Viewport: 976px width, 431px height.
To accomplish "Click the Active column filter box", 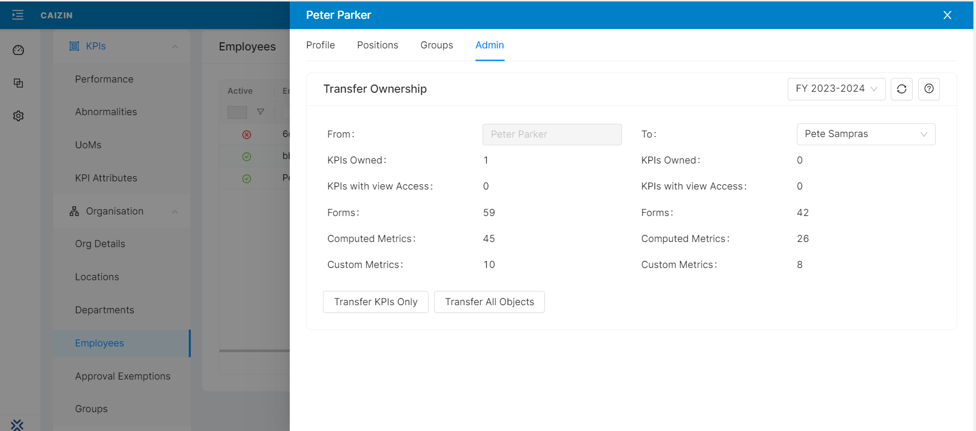I will coord(237,112).
